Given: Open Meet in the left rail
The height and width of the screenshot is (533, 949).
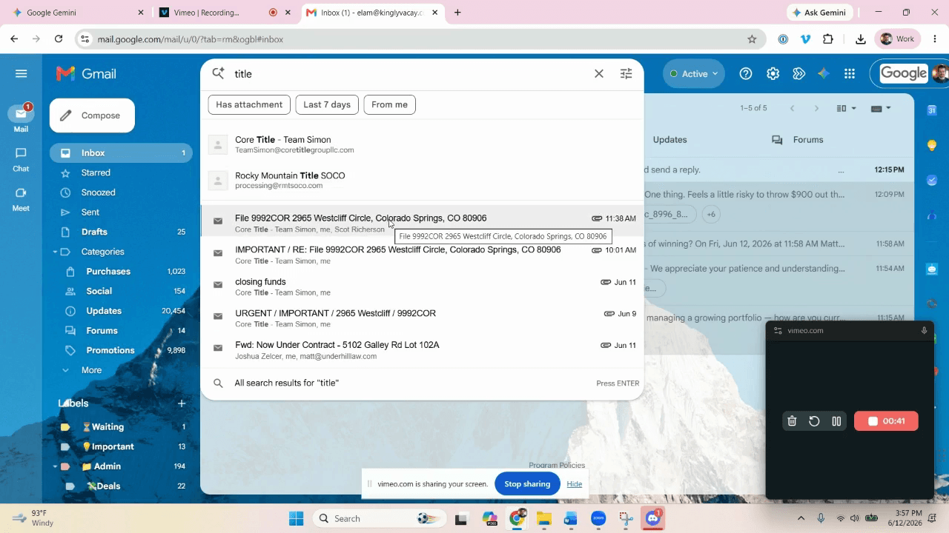Looking at the screenshot, I should (x=21, y=199).
